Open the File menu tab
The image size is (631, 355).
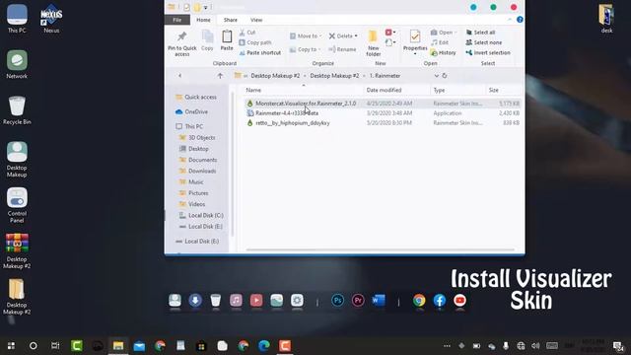coord(177,20)
